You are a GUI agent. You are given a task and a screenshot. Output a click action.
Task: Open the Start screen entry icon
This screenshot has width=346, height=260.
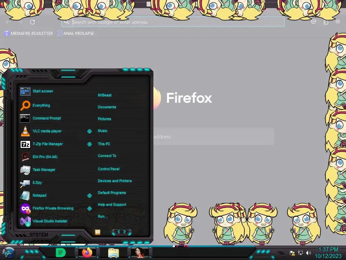click(x=25, y=91)
